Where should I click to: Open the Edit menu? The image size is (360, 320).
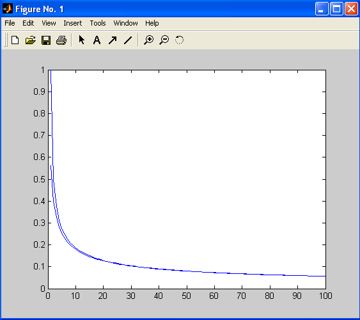click(x=28, y=23)
